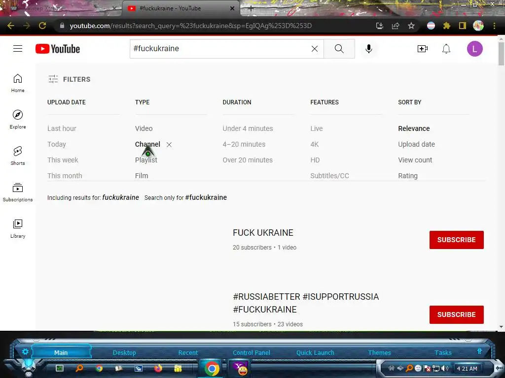
Task: Click the fuckukraine included results link
Action: (x=120, y=197)
